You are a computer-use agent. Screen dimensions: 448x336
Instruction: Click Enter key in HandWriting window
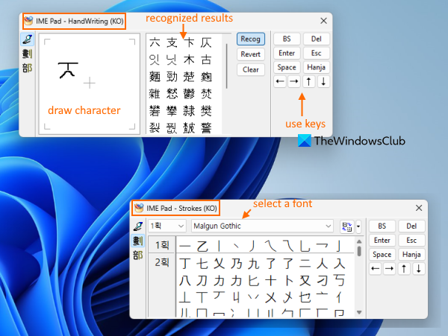(287, 54)
